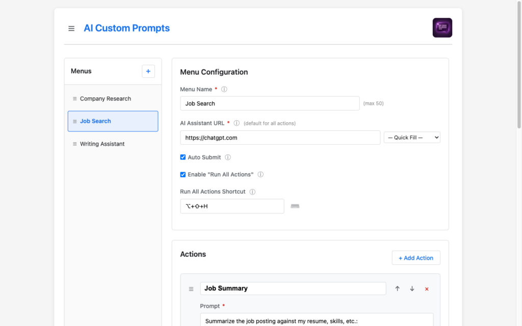Click the "(default for all actions)" hint
Viewport: 522px width, 326px height.
tap(269, 123)
